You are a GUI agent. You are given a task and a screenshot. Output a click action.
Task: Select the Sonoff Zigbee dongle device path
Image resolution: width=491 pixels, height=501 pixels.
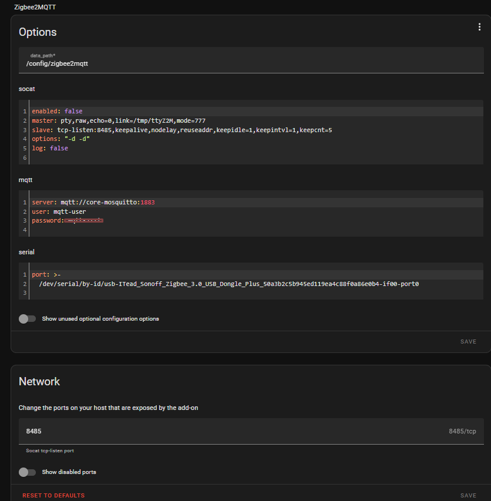pos(228,284)
